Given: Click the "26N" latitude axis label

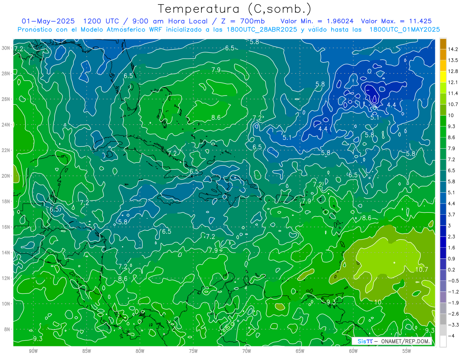Looking at the screenshot, I should [5, 99].
